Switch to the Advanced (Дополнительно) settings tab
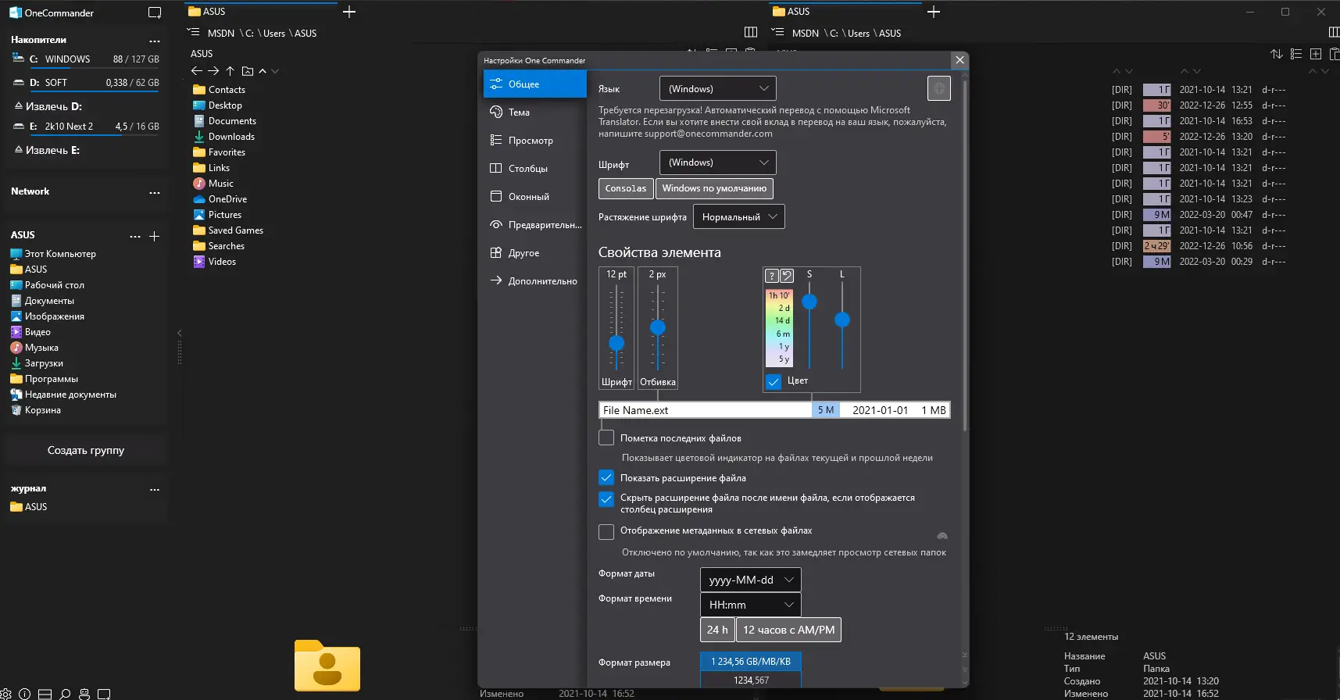The height and width of the screenshot is (700, 1340). pyautogui.click(x=535, y=280)
